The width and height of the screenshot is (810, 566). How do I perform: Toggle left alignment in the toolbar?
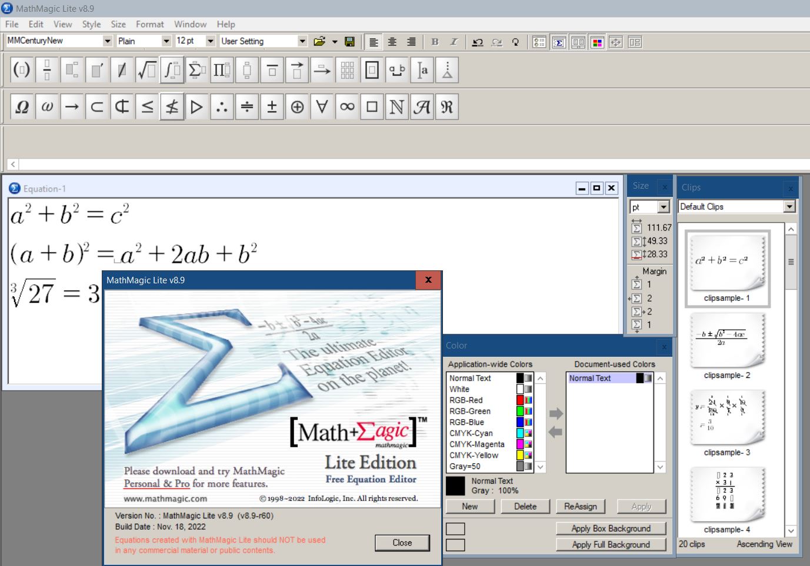pos(374,42)
